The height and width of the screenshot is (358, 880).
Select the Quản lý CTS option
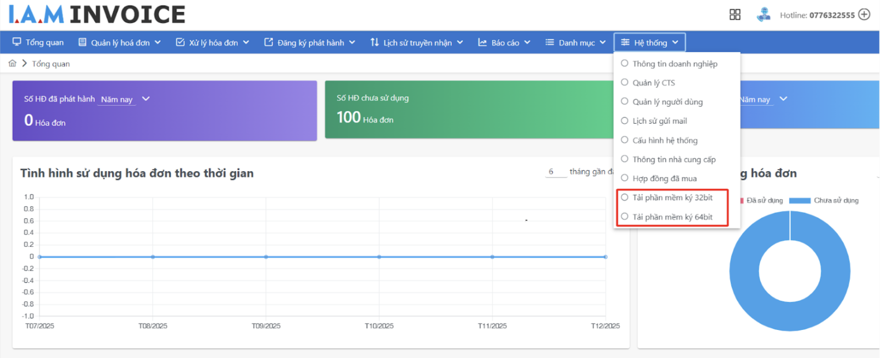coord(653,83)
